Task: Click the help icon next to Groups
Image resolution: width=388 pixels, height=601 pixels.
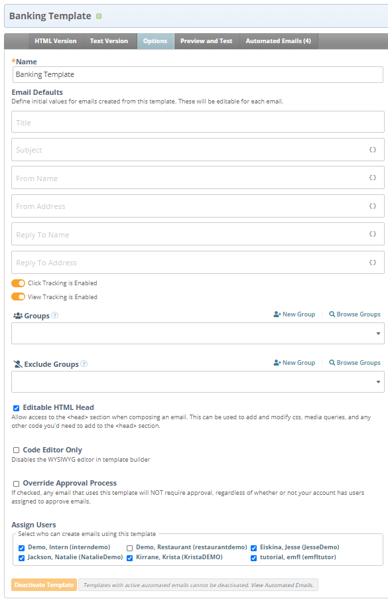Action: click(55, 316)
